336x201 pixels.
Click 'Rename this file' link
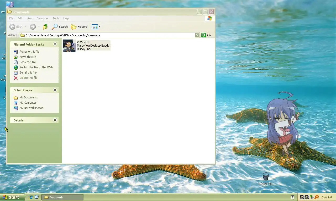click(29, 52)
